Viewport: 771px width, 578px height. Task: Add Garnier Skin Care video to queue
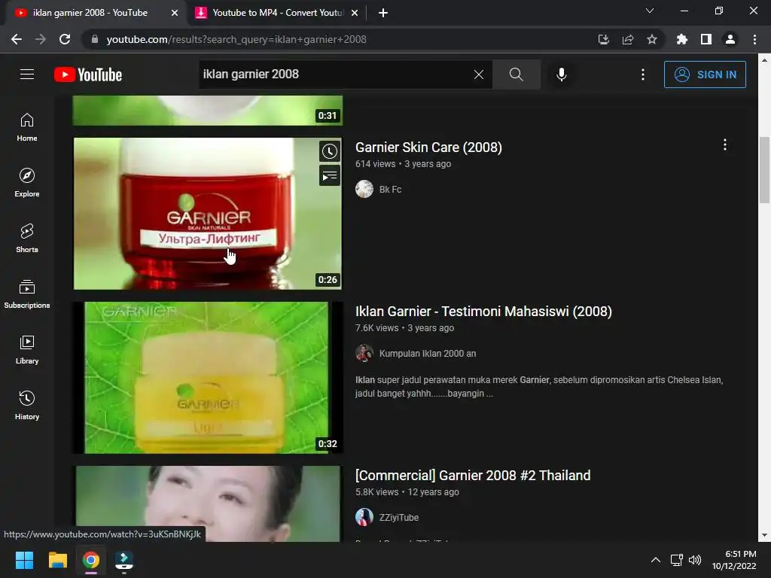pos(330,175)
